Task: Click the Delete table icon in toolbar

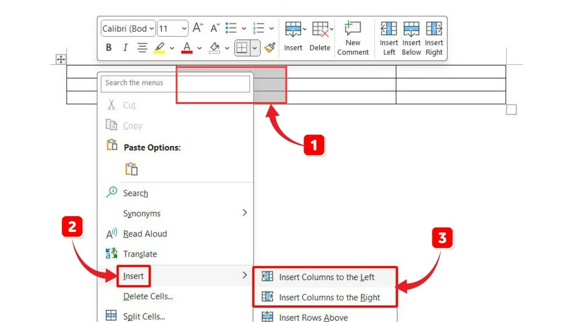Action: click(x=320, y=29)
